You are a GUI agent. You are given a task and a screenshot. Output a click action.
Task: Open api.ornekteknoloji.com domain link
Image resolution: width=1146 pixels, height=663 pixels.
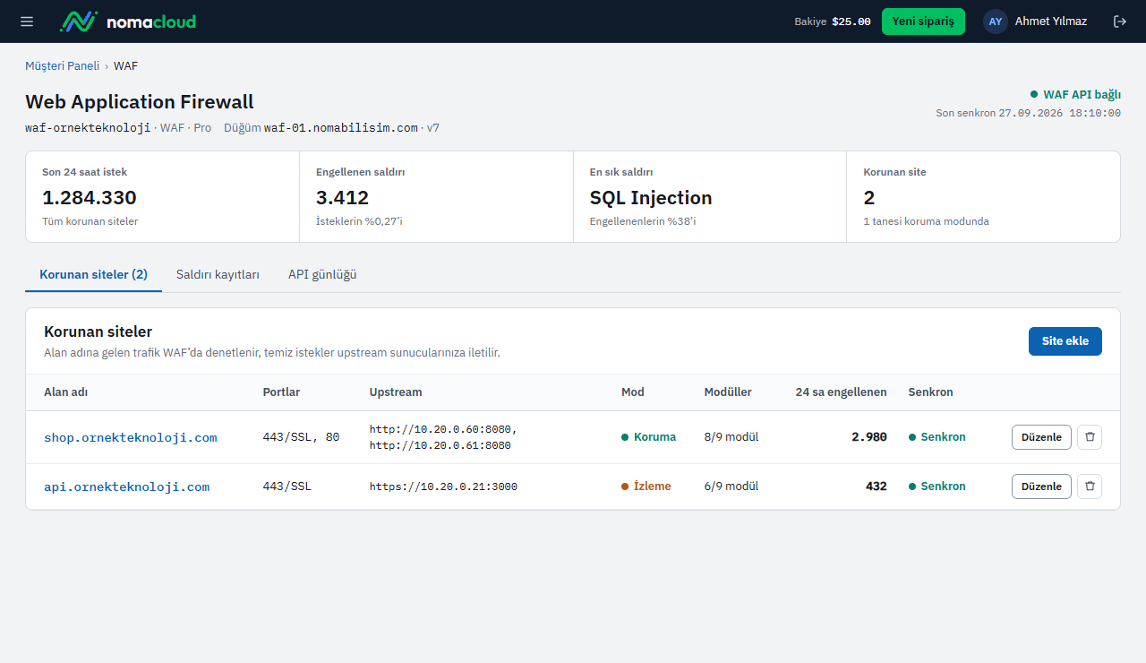(126, 486)
